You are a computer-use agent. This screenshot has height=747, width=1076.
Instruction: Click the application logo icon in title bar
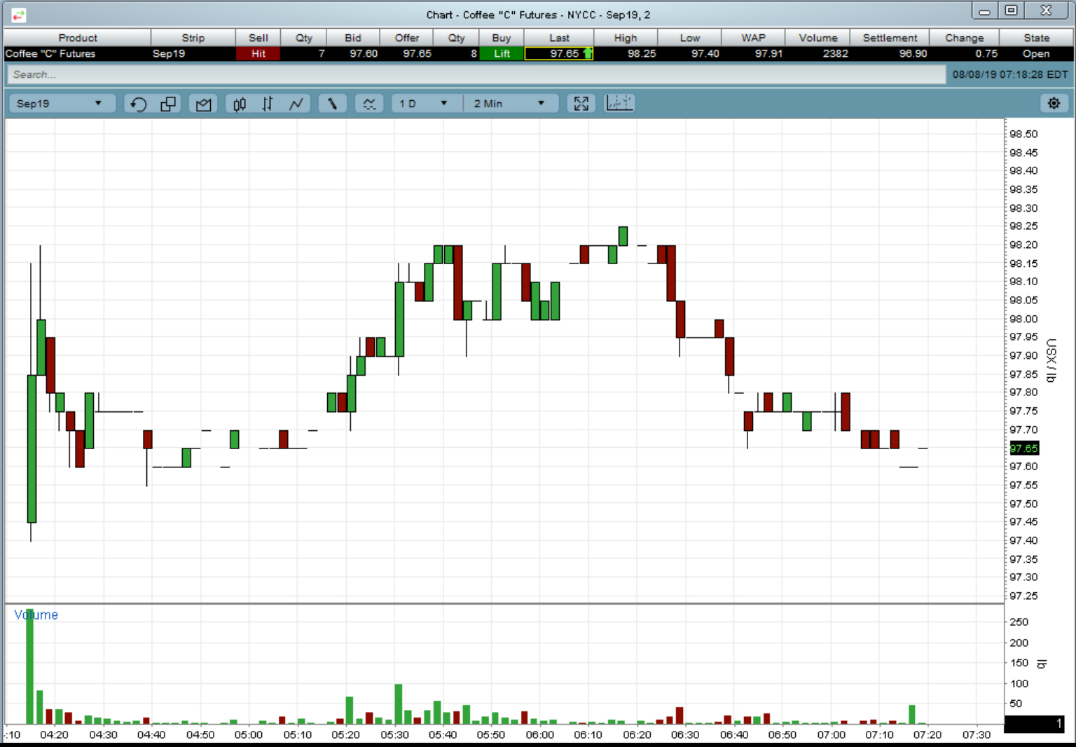pos(18,15)
